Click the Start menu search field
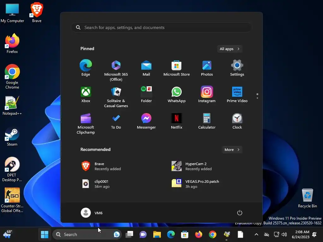 click(x=161, y=27)
